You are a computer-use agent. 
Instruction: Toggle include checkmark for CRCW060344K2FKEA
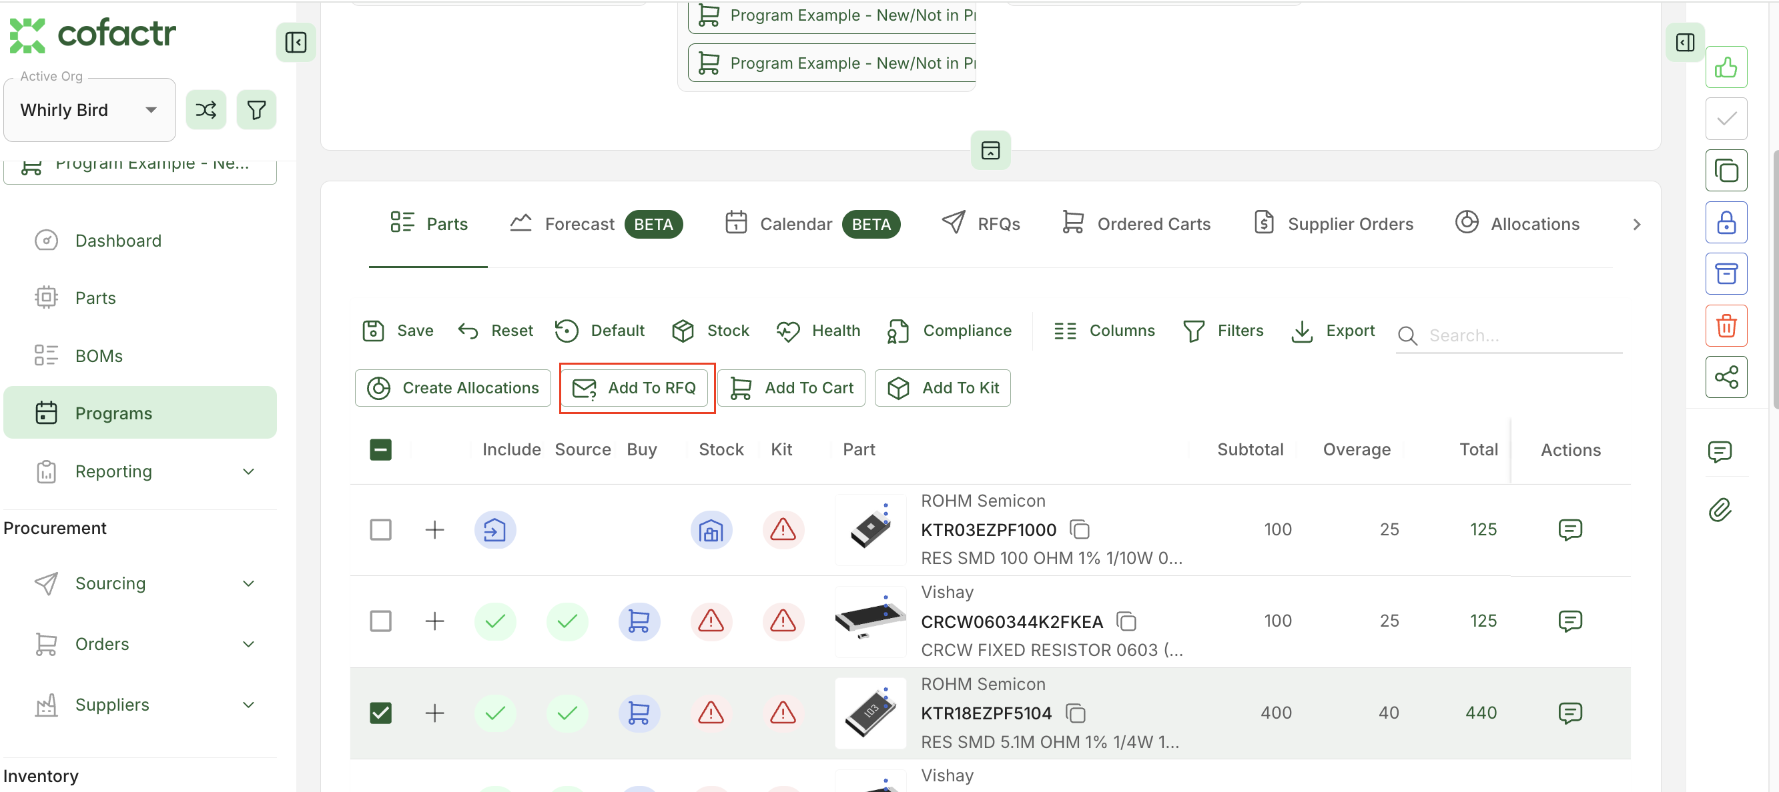494,621
